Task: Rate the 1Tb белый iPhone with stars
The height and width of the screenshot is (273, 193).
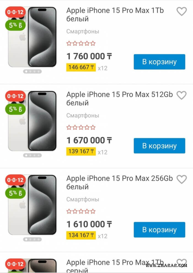Action: 81,44
